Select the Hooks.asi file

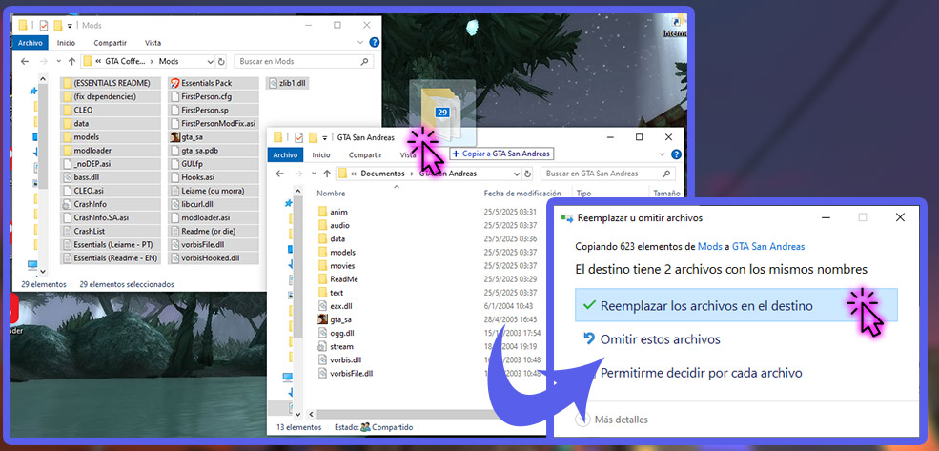[x=214, y=177]
